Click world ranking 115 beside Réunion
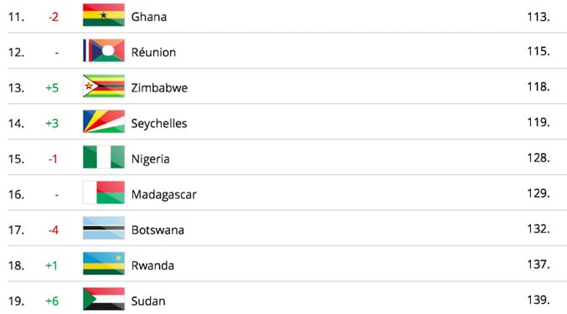This screenshot has height=314, width=567. click(539, 51)
